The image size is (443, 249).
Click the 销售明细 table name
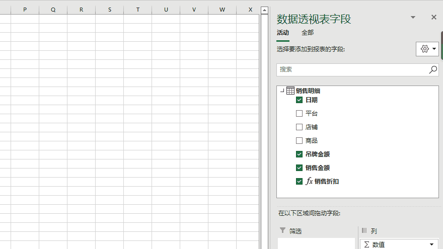coord(308,91)
